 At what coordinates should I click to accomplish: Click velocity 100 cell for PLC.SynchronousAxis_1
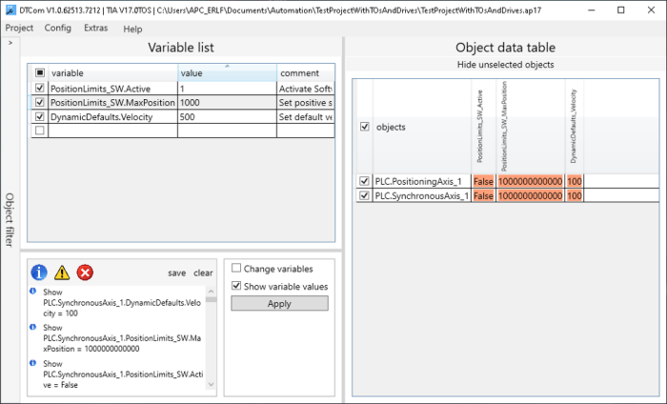575,196
